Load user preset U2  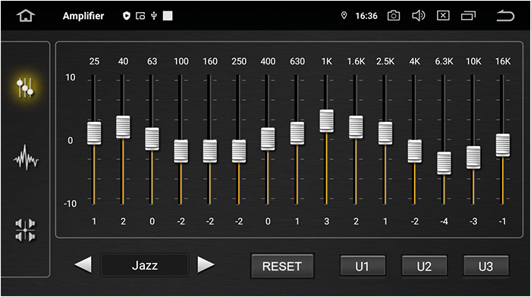point(424,266)
